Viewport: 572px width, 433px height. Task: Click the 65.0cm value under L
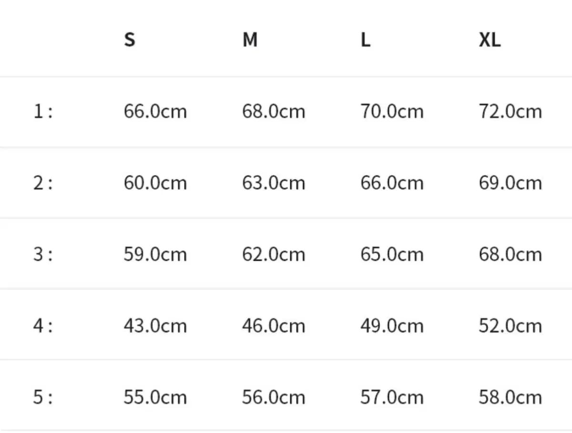tap(391, 254)
